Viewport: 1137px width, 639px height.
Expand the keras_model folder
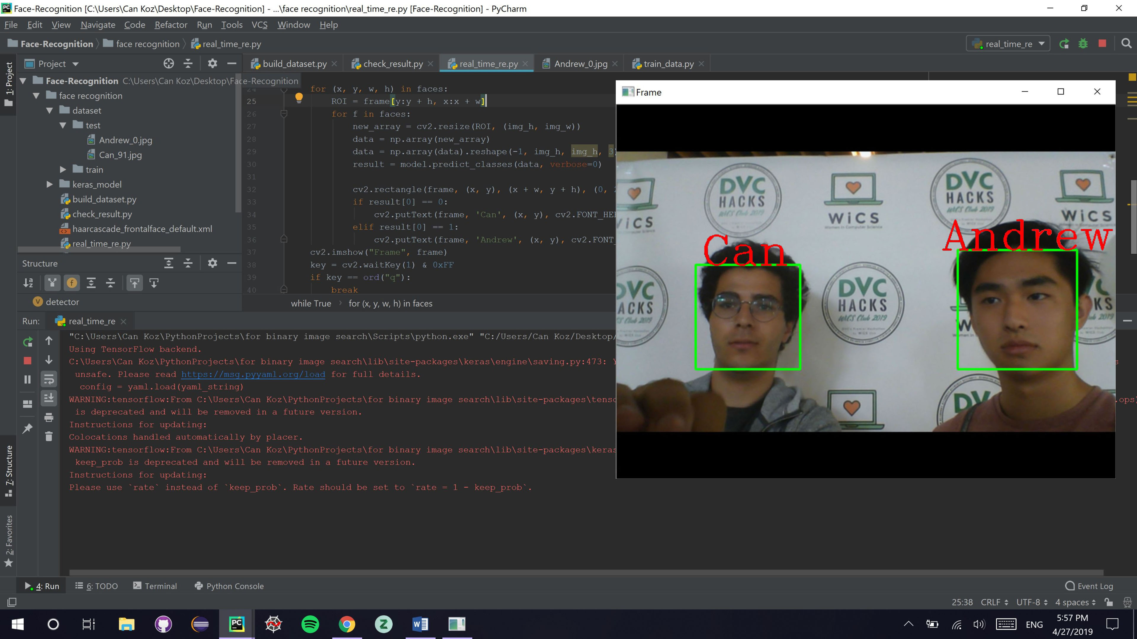tap(49, 184)
